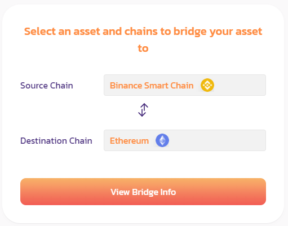Image resolution: width=288 pixels, height=226 pixels.
Task: Click 'Chain' word in Source Chain label
Action: (x=61, y=86)
